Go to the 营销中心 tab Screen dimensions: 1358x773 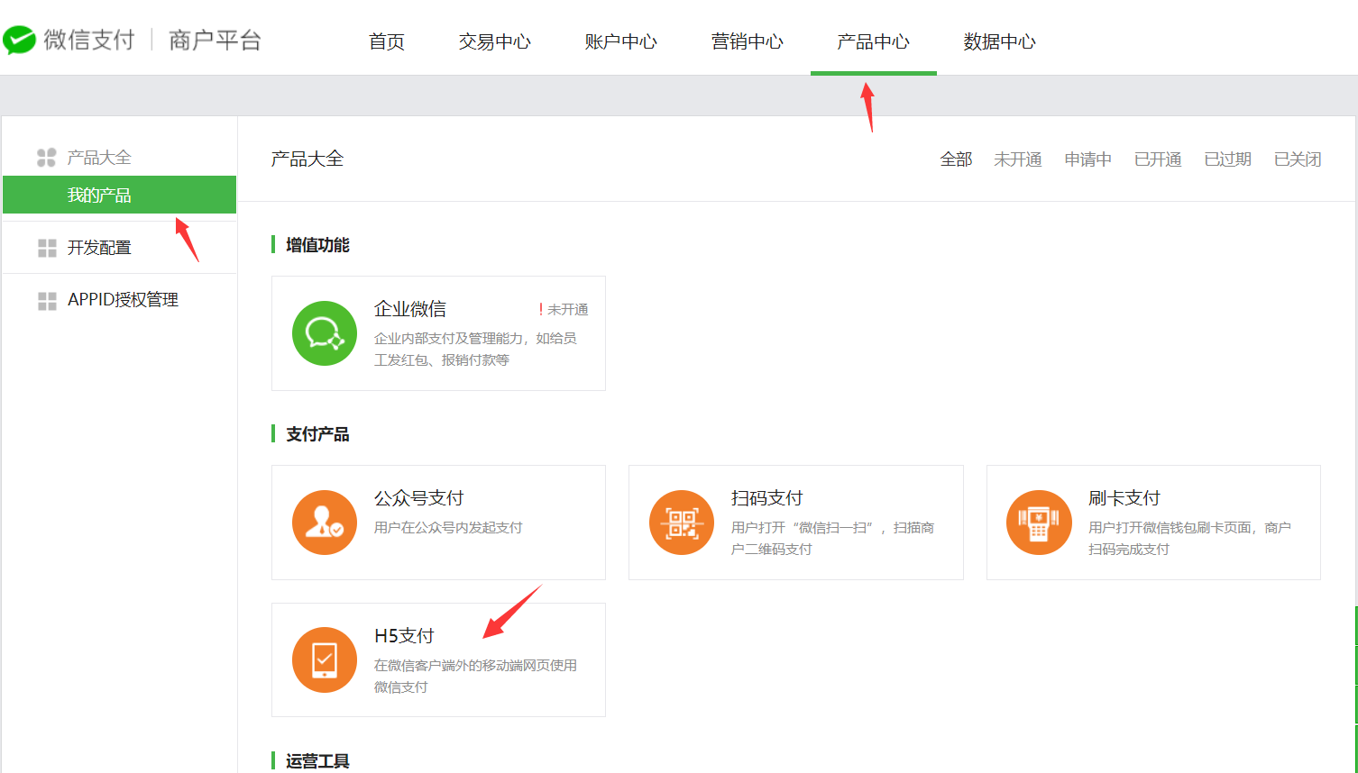(747, 41)
